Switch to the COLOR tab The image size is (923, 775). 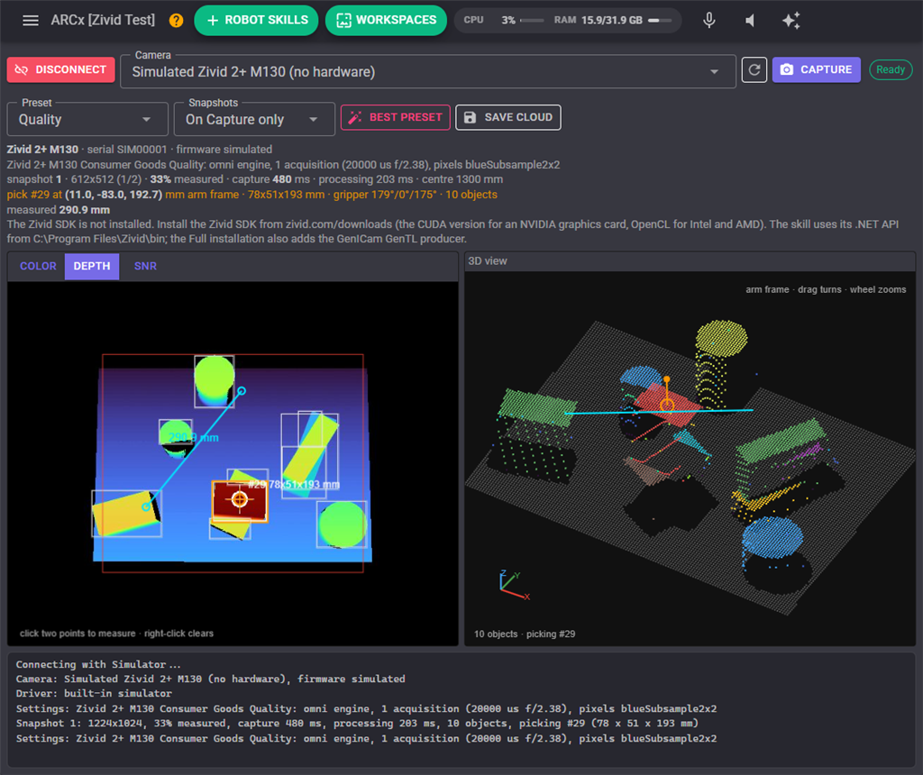pyautogui.click(x=38, y=266)
